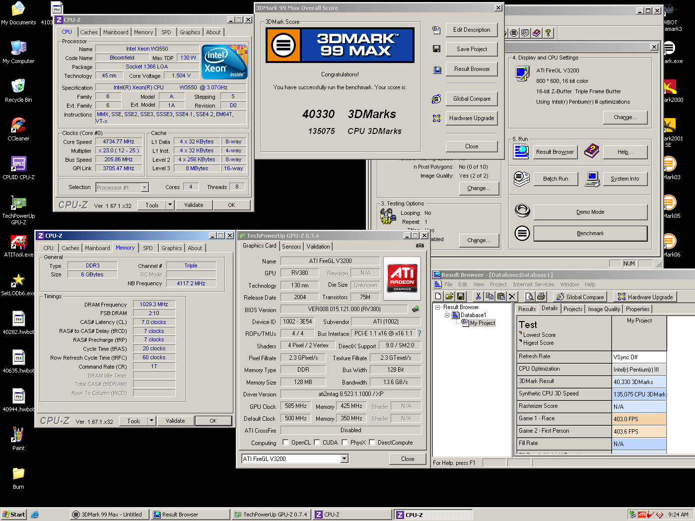
Task: Click the Benchmark button in 3DMark
Action: pos(590,233)
